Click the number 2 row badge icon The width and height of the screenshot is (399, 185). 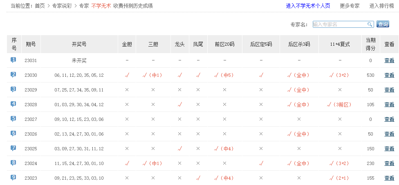(13, 75)
